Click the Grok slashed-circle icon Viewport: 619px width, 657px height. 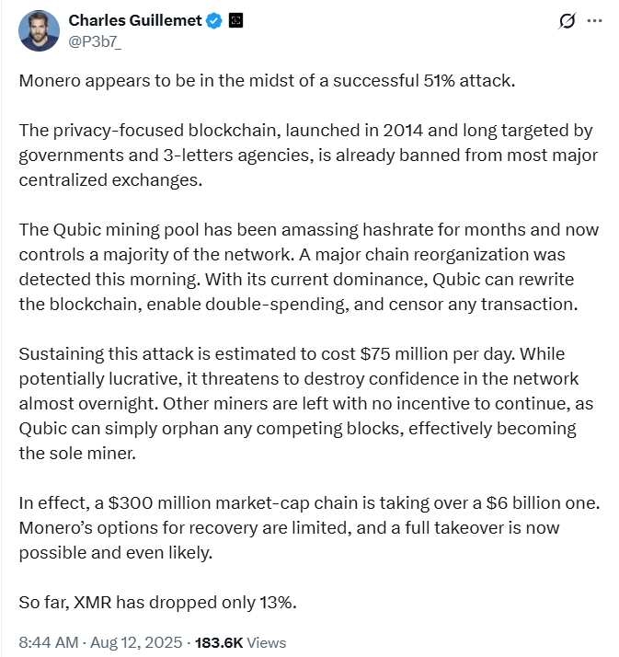tap(567, 20)
